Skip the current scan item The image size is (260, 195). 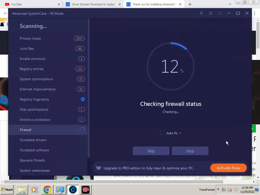pyautogui.click(x=151, y=151)
